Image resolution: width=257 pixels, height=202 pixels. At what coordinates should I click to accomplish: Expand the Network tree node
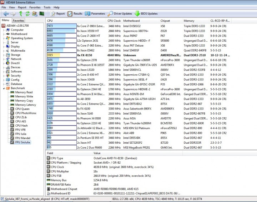coord(4,59)
